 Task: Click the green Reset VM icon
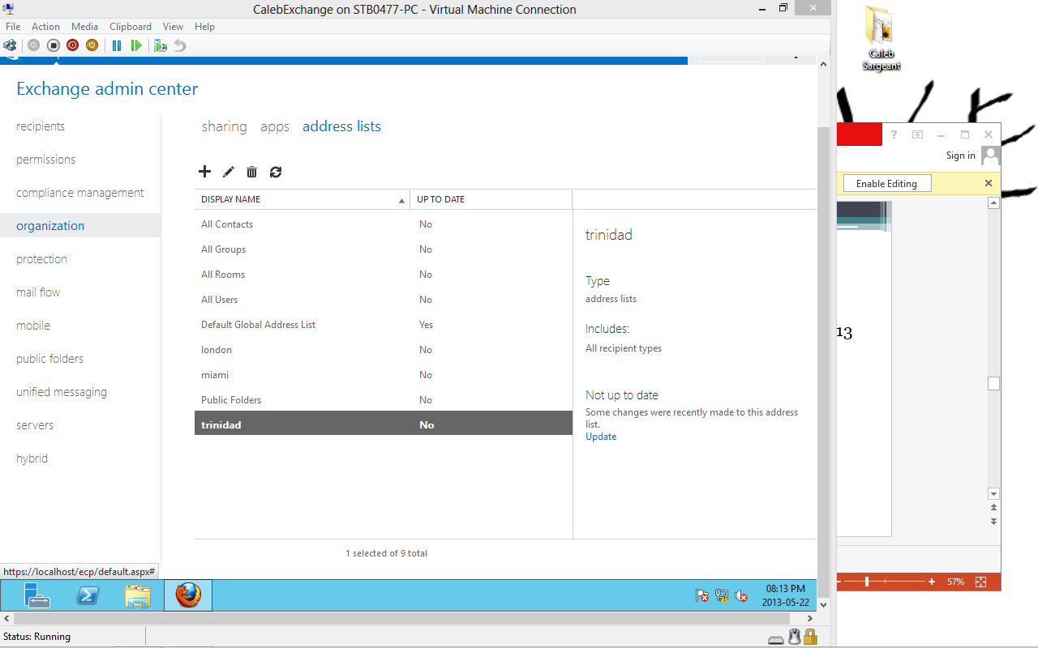(136, 45)
